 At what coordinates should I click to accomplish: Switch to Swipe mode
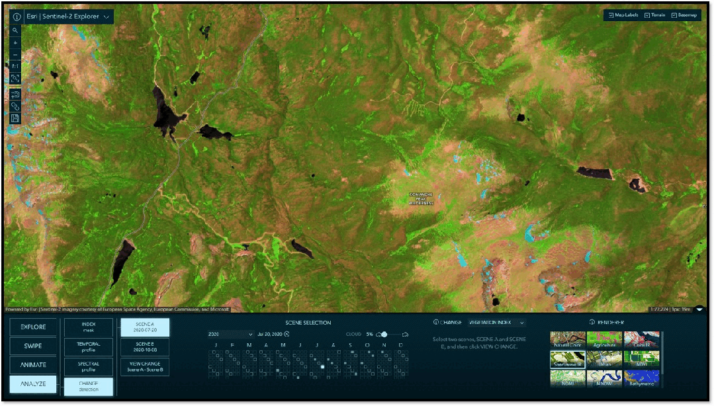pos(33,346)
